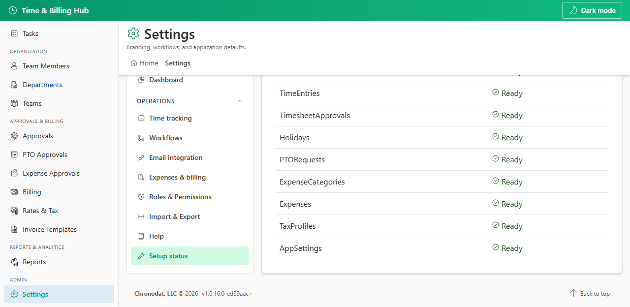Click the Expenses & billing receipt icon

(x=141, y=177)
